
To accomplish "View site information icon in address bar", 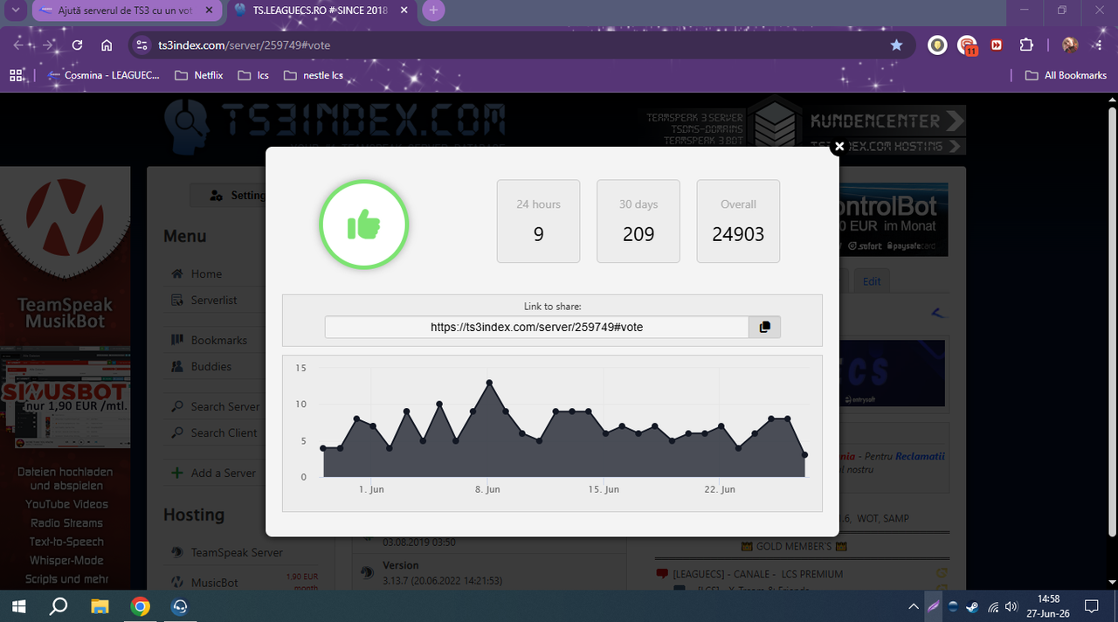I will 142,45.
